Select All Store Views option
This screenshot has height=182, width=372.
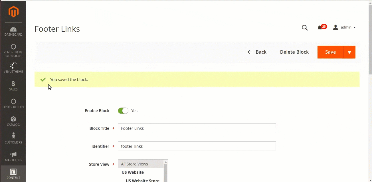pos(141,164)
